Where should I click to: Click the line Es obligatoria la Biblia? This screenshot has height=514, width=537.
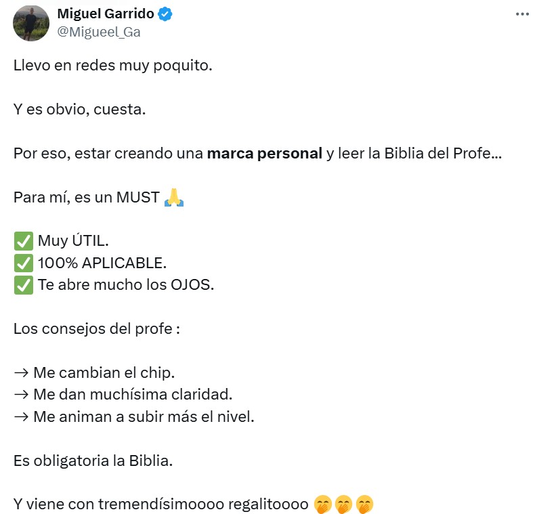click(93, 461)
